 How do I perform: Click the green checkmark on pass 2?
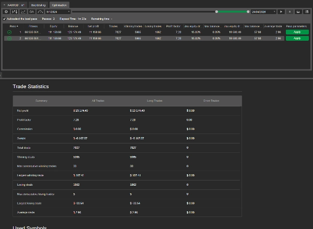(9, 38)
